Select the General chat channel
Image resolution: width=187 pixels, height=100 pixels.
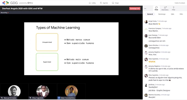pyautogui.click(x=150, y=14)
